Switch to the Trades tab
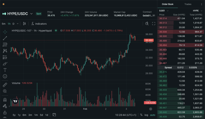 (x=188, y=4)
